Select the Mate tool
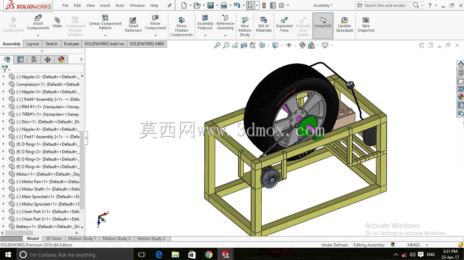This screenshot has width=464, height=260. click(x=57, y=22)
